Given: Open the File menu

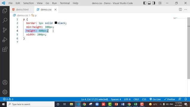Looking at the screenshot, I should coord(11,3).
